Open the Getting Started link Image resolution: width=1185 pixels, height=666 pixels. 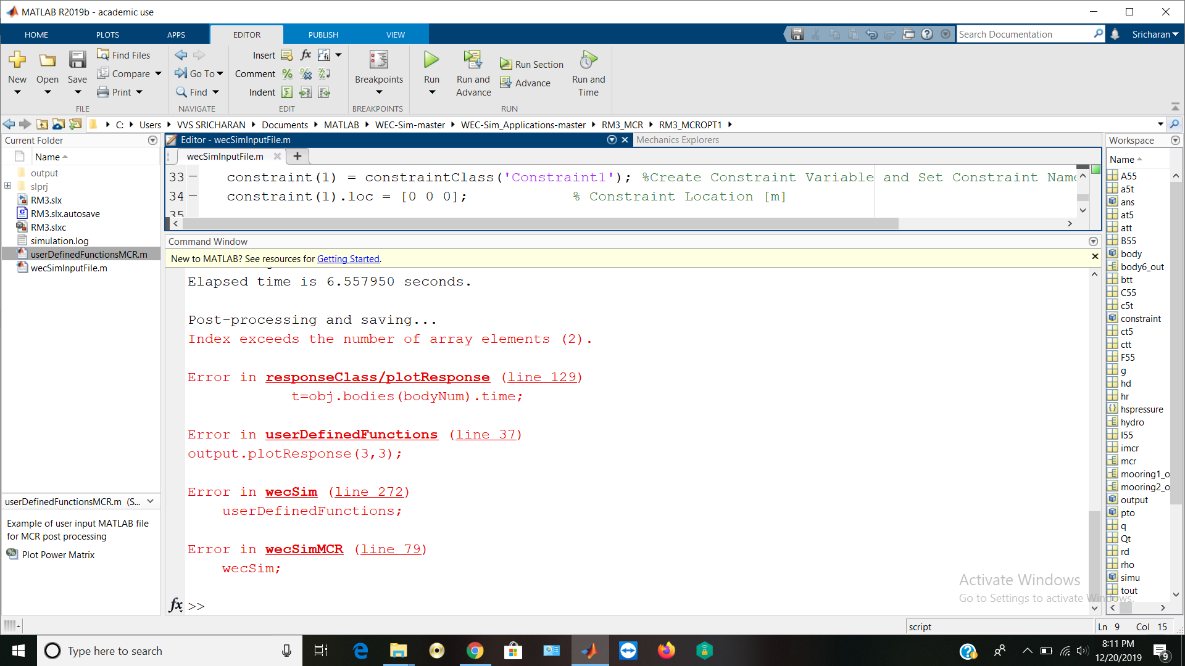[x=347, y=258]
